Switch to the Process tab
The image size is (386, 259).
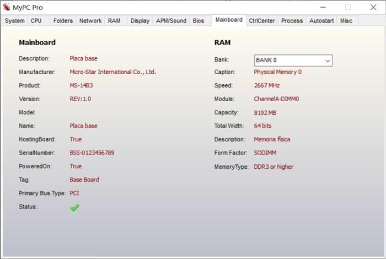(x=292, y=21)
